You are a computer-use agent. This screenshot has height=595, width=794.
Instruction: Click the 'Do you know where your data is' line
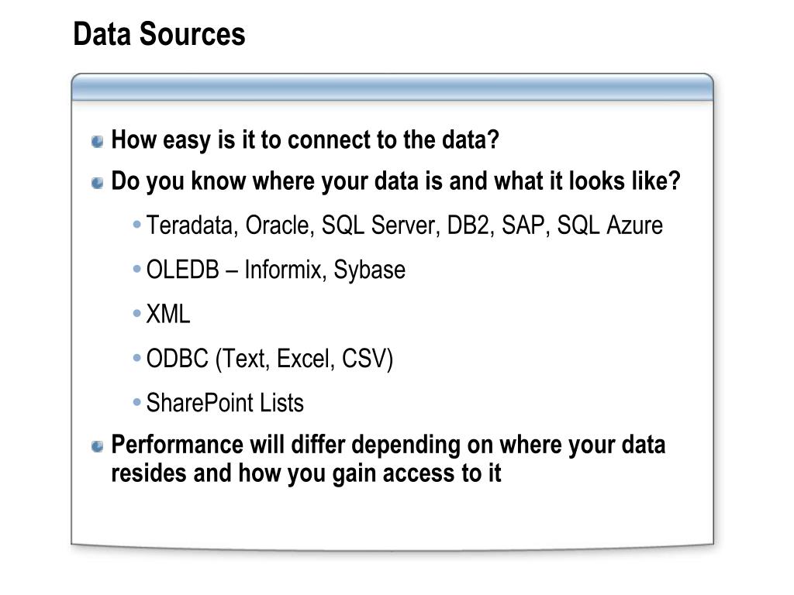click(395, 181)
